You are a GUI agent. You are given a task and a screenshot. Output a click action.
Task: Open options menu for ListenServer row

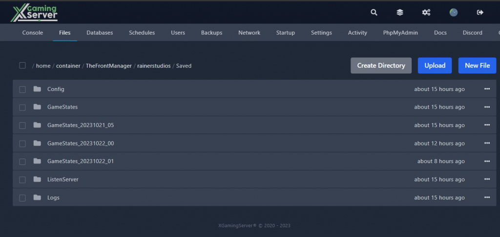coord(487,179)
